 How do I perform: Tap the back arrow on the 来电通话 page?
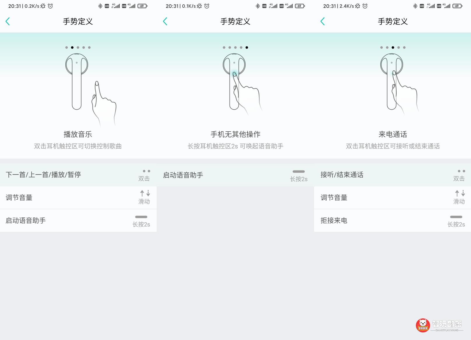click(323, 21)
